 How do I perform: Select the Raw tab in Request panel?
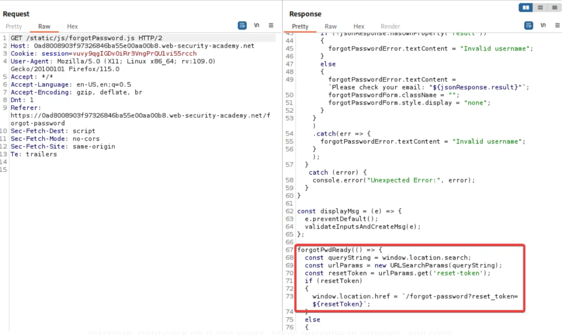point(44,27)
